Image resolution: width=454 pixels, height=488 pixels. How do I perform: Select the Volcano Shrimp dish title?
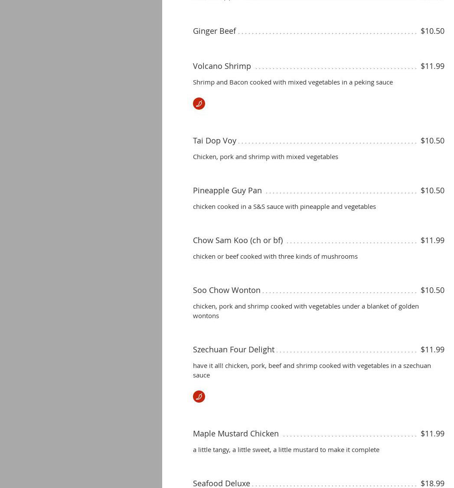tap(222, 66)
